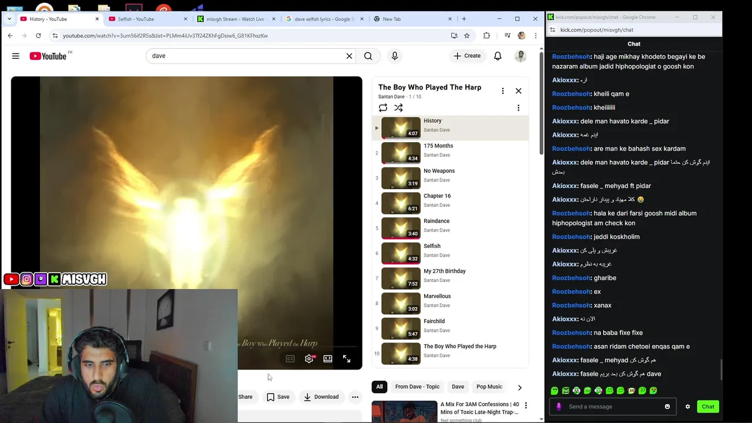The width and height of the screenshot is (752, 423).
Task: Open Chrome media control icon
Action: click(x=507, y=36)
